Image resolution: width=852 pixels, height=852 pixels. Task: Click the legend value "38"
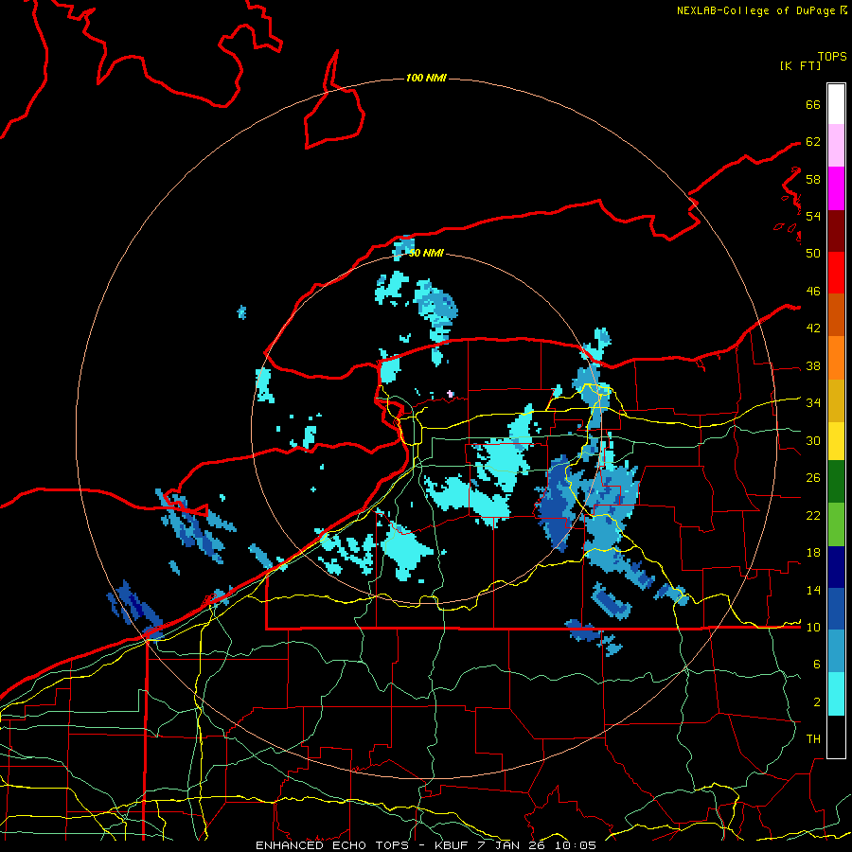[813, 366]
